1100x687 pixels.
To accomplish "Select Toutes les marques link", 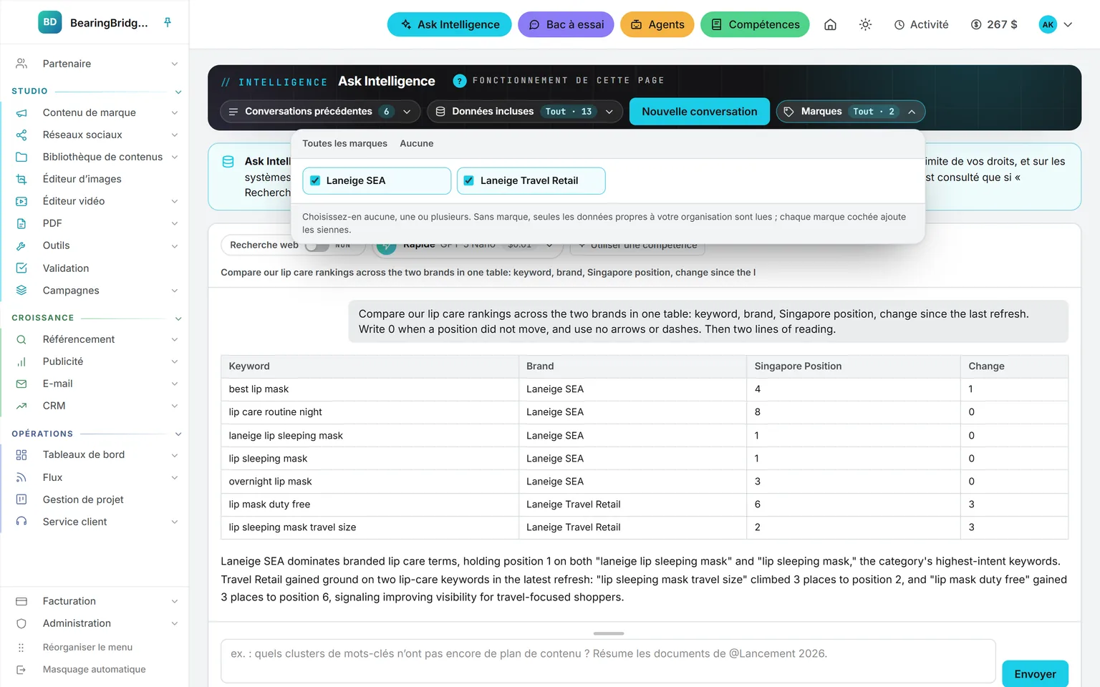I will click(344, 143).
